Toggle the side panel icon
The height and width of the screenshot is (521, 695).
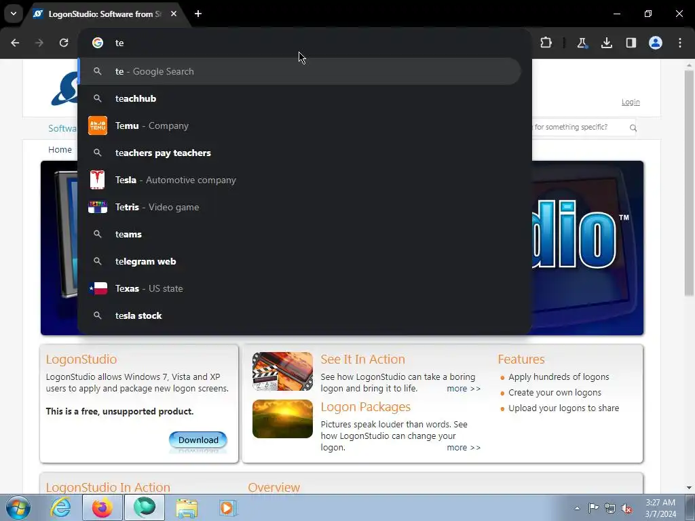click(631, 43)
